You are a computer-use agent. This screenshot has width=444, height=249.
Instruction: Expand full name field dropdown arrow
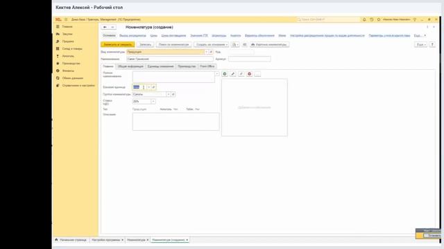[217, 74]
